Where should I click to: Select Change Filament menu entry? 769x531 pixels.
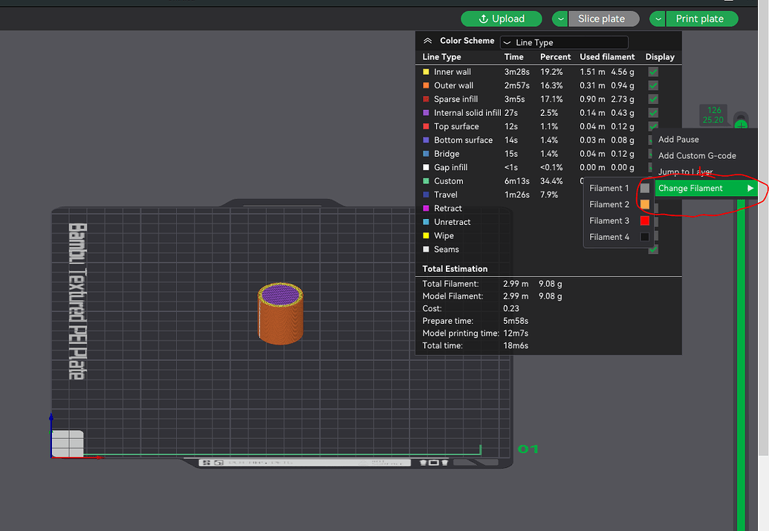click(706, 189)
